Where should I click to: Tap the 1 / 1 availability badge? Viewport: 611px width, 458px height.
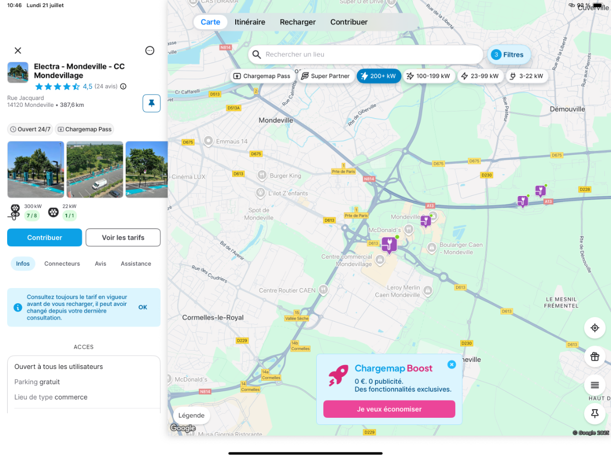tap(70, 216)
